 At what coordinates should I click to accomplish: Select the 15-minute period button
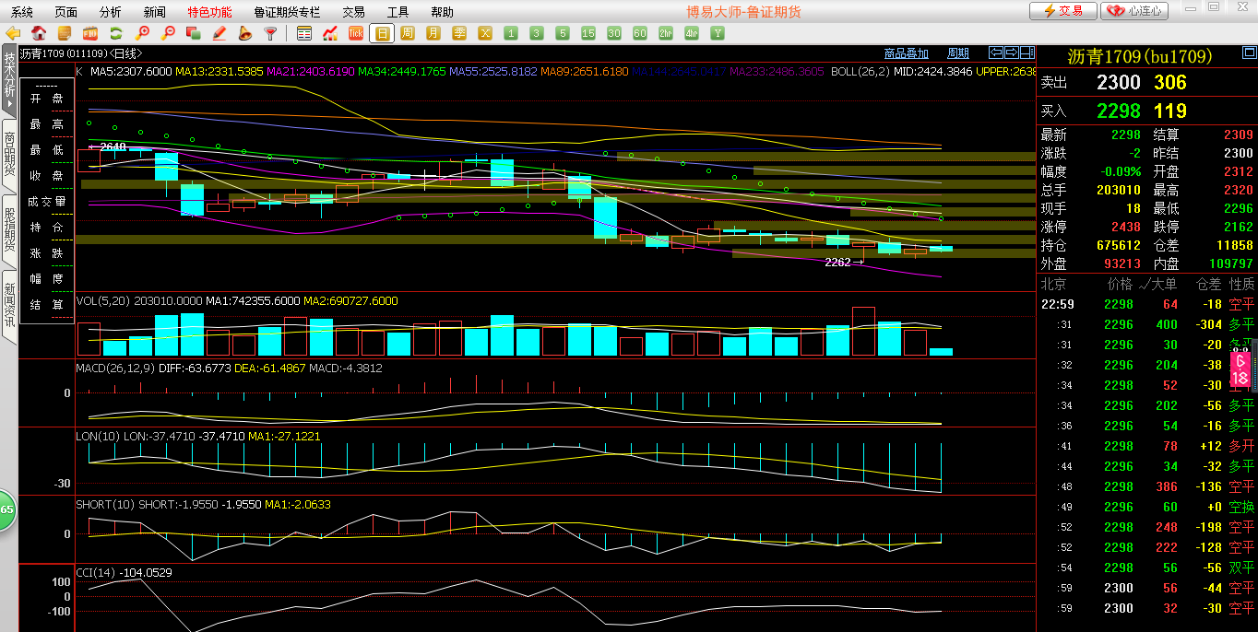point(588,33)
